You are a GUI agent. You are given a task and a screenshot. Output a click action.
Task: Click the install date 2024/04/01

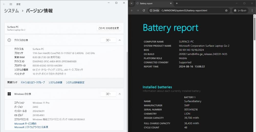pyautogui.click(x=39, y=111)
